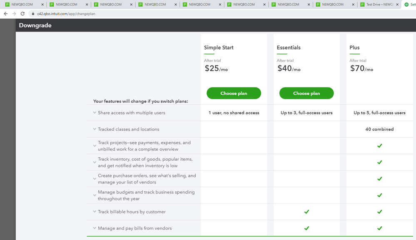Viewport: 416px width, 240px height.
Task: Click Plus checkmark for Track projects row
Action: (x=379, y=146)
